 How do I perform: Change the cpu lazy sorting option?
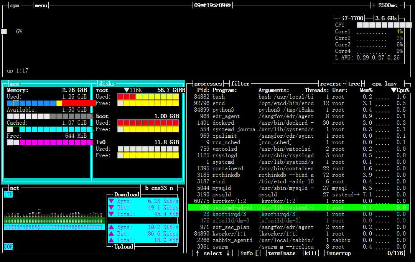click(384, 84)
